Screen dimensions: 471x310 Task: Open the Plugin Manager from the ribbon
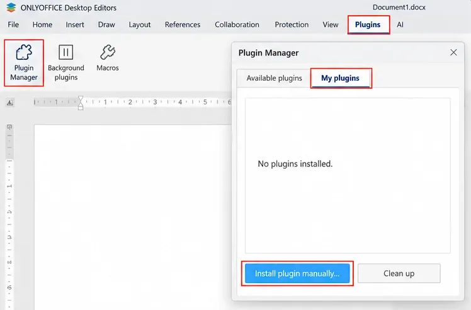coord(24,63)
